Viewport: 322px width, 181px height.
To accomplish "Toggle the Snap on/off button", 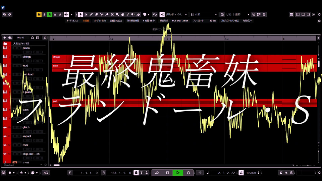I will 162,14.
